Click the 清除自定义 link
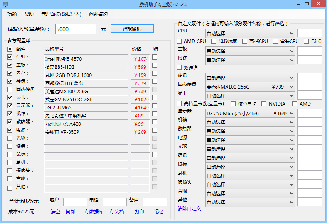This screenshot has width=327, height=223. 189,209
